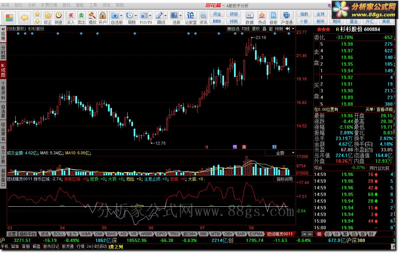Click 删自选 to remove from watchlist
399x253 pixels.
click(233, 29)
